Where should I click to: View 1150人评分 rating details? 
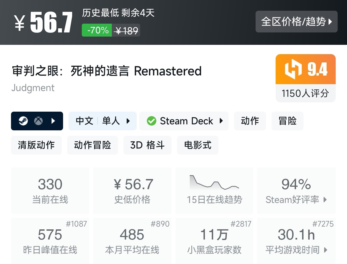point(305,93)
